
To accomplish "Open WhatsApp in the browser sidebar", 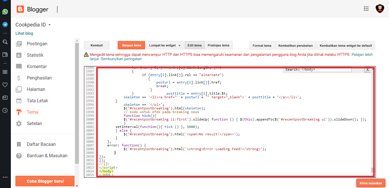I will (x=5, y=12).
